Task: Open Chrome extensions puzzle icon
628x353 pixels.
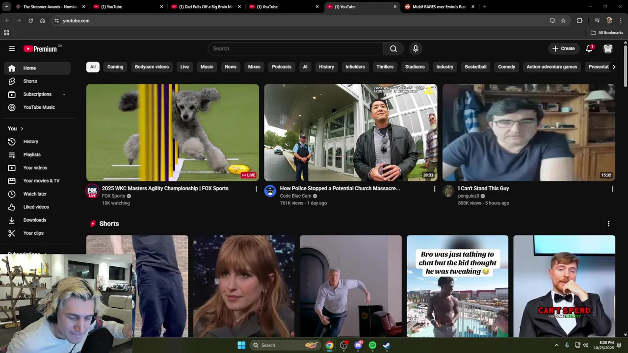Action: click(579, 21)
